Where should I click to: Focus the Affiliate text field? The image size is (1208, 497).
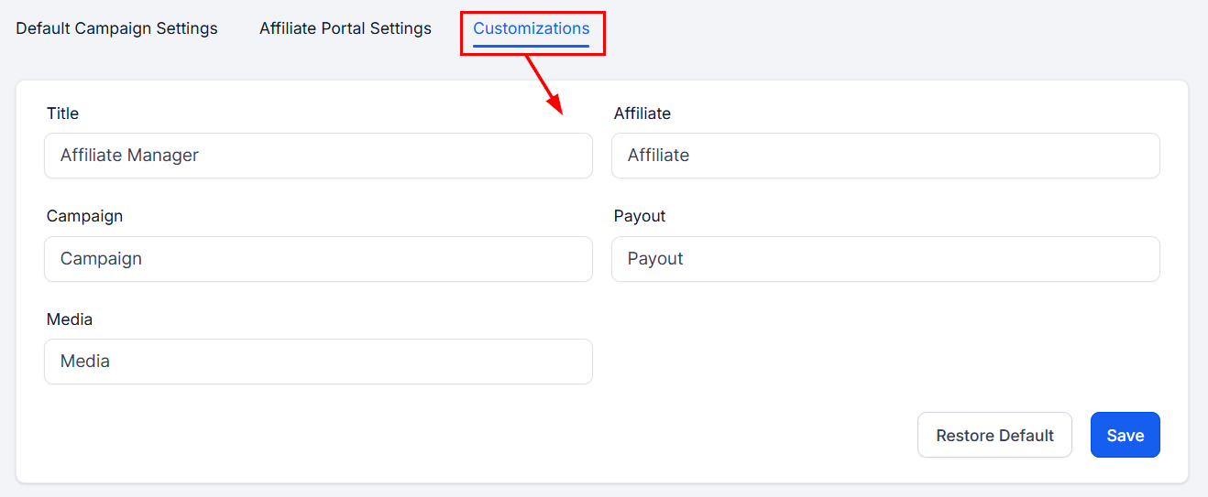coord(884,156)
